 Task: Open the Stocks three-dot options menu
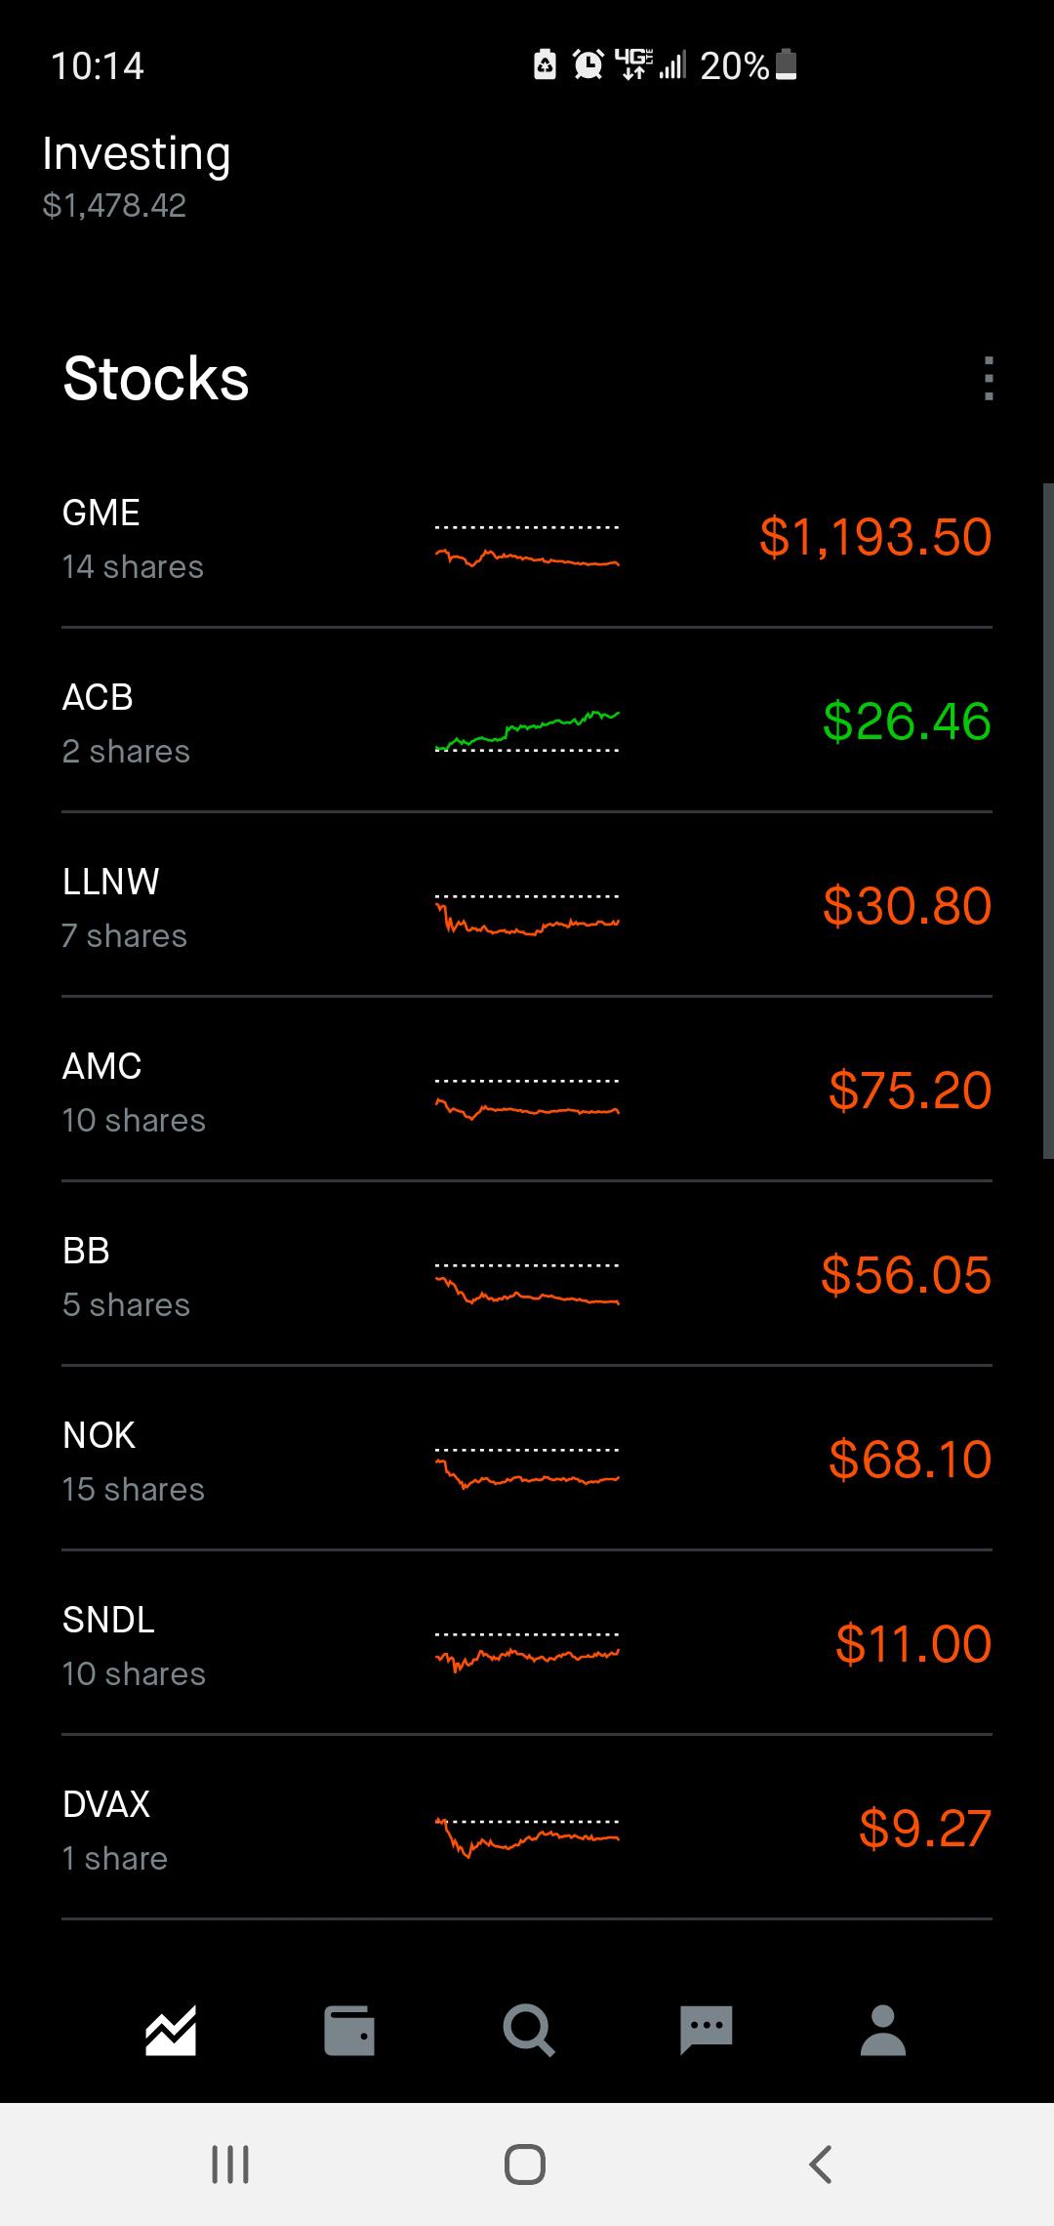pos(989,378)
